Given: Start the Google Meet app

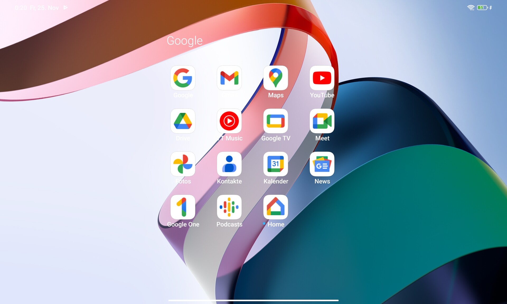Looking at the screenshot, I should 322,121.
